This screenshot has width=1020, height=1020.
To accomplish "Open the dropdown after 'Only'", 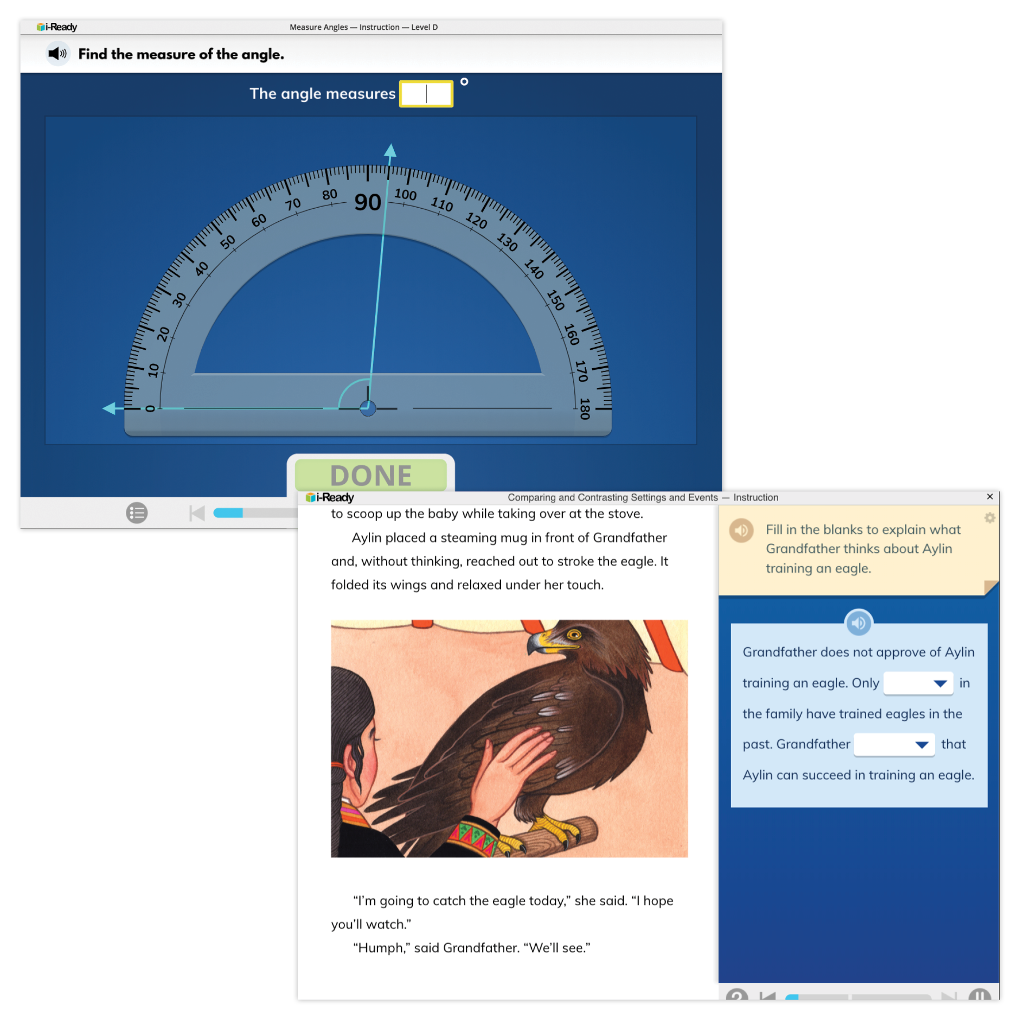I will 918,683.
